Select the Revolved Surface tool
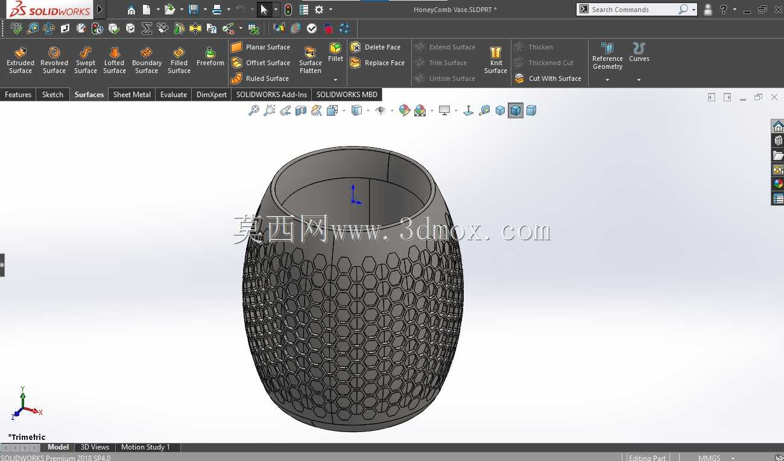This screenshot has width=784, height=461. pos(54,60)
